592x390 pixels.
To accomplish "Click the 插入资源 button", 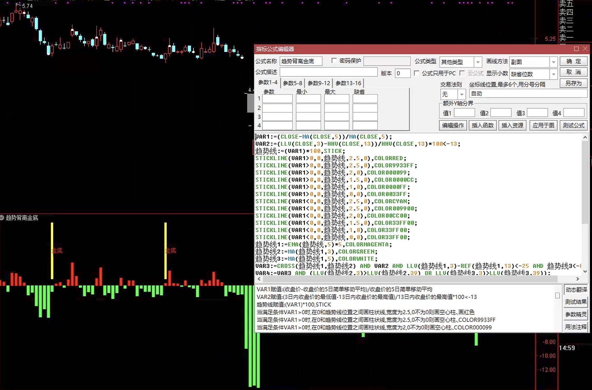I will (512, 125).
